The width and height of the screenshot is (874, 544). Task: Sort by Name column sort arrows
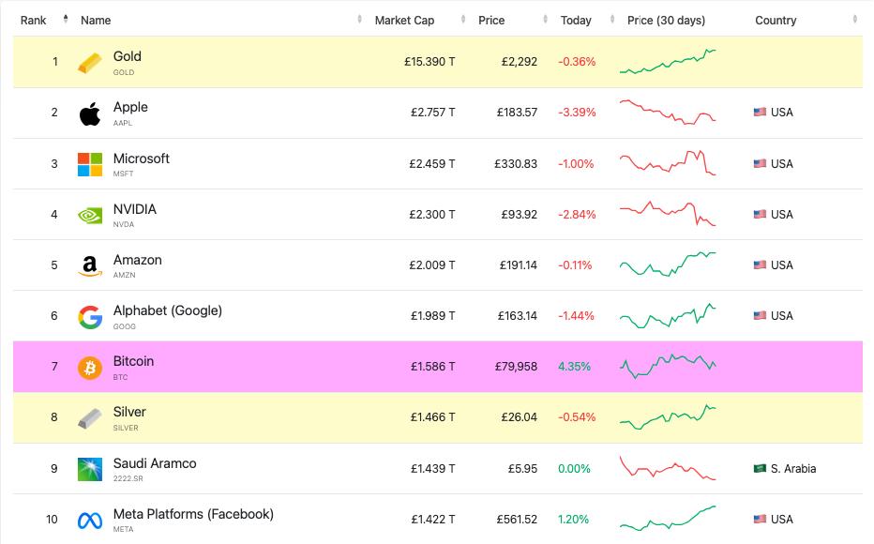(x=361, y=20)
